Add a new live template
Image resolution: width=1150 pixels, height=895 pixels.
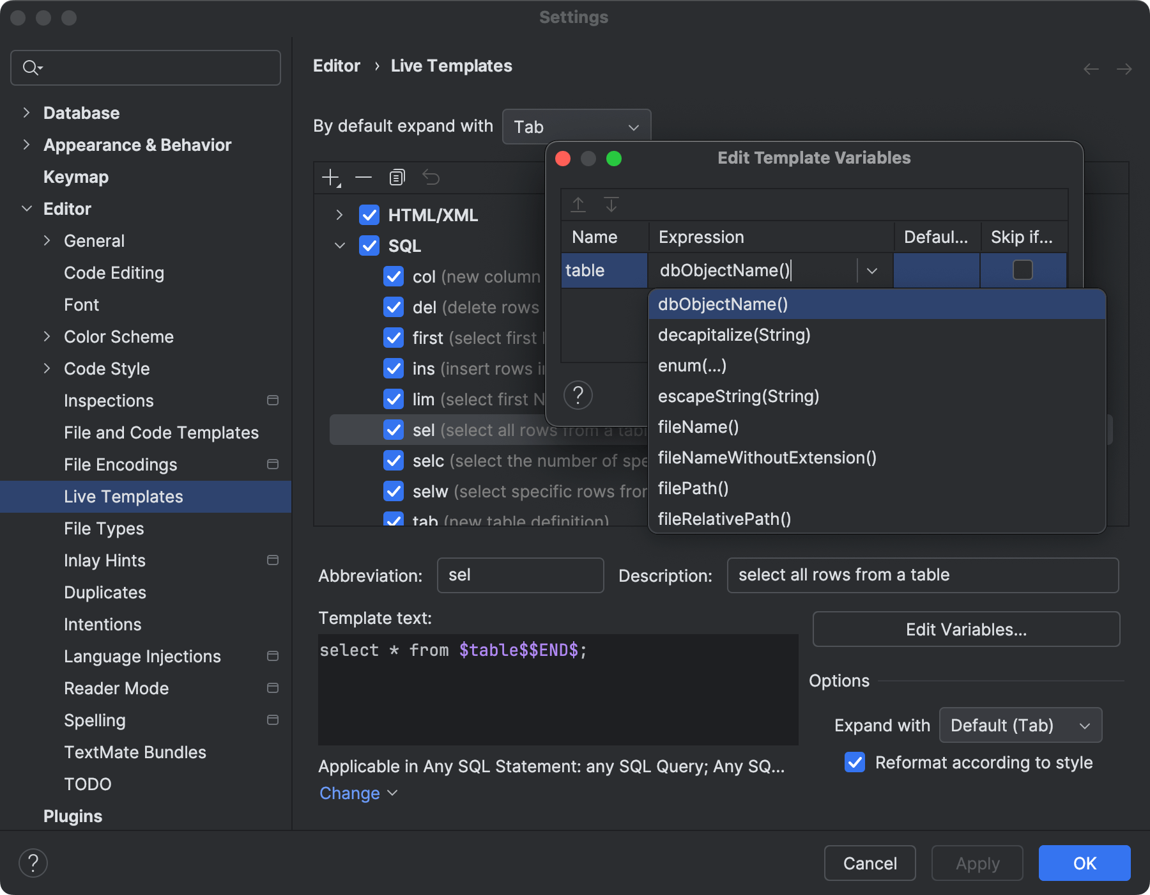coord(331,177)
